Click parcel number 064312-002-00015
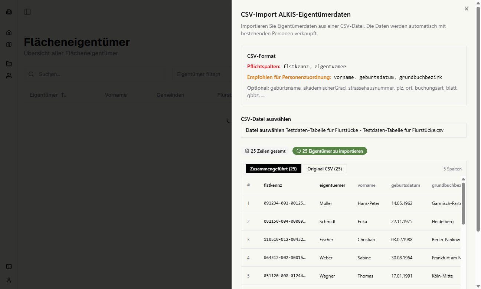 285,258
